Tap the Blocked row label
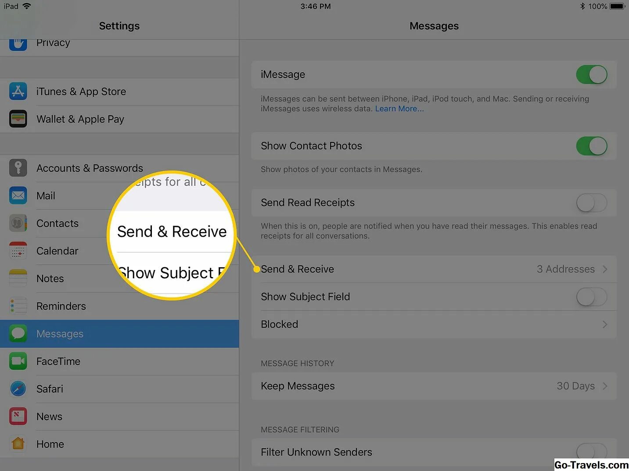Image resolution: width=629 pixels, height=471 pixels. tap(279, 324)
